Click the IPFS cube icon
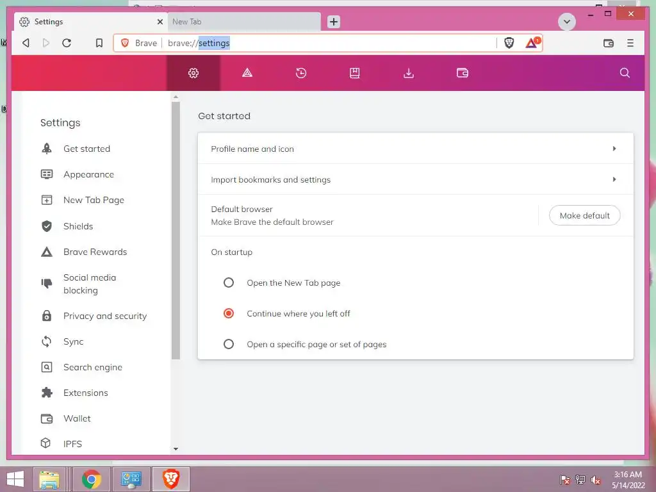Viewport: 656px width, 492px height. [45, 443]
